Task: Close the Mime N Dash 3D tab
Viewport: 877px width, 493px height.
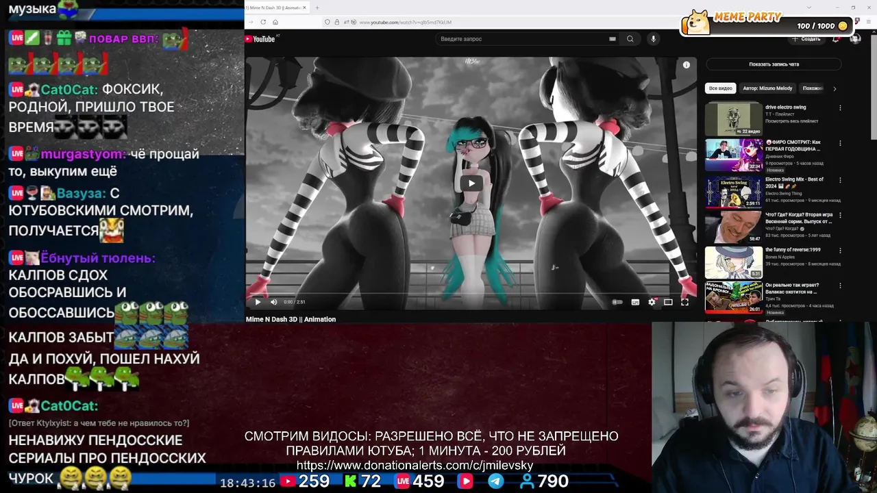Action: pyautogui.click(x=305, y=8)
